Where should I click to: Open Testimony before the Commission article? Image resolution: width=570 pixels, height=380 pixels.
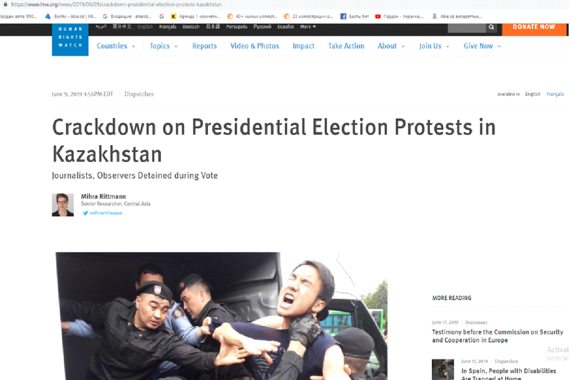(498, 336)
